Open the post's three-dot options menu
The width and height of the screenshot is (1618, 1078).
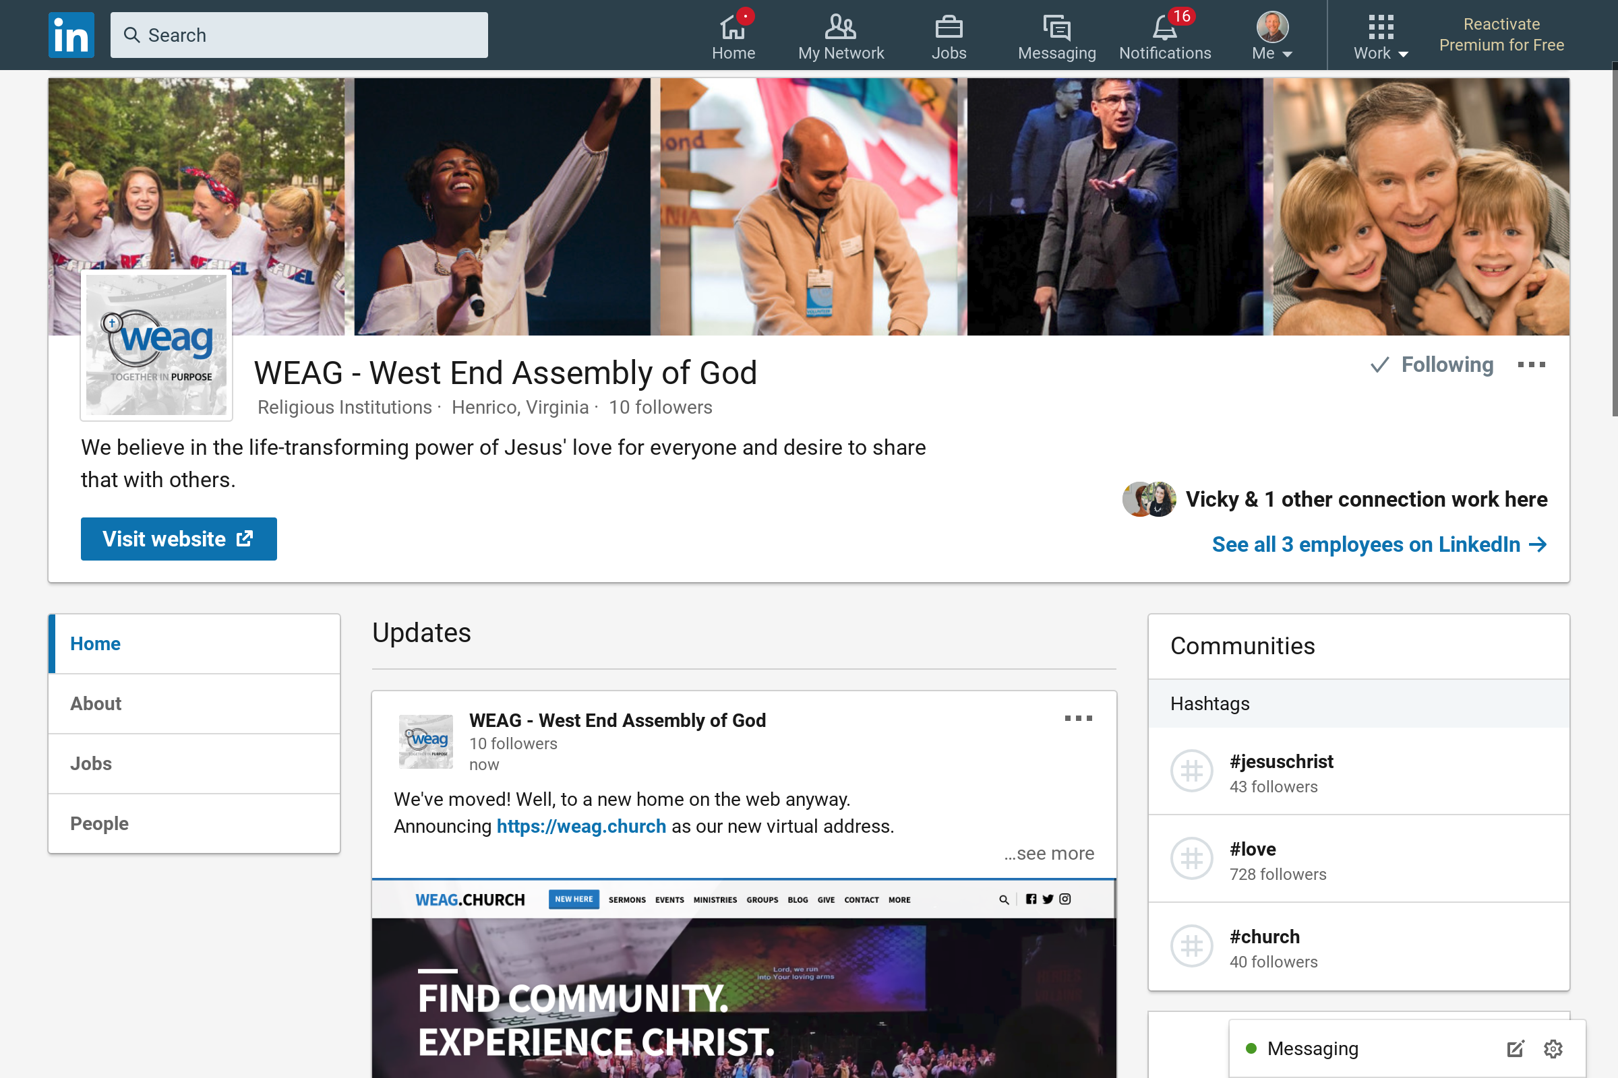(1078, 718)
